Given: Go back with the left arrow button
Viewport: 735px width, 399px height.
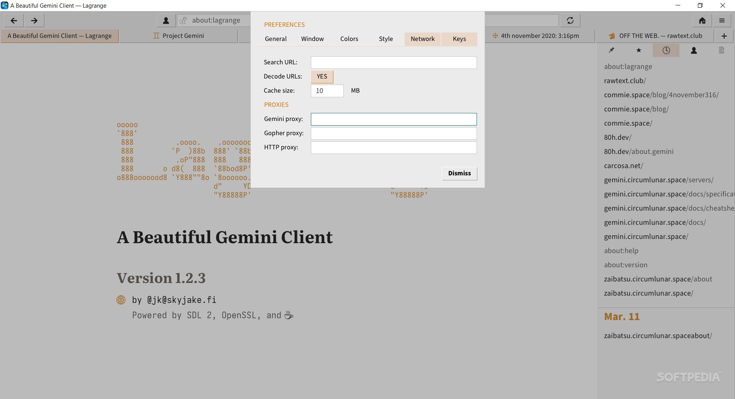Looking at the screenshot, I should (14, 21).
